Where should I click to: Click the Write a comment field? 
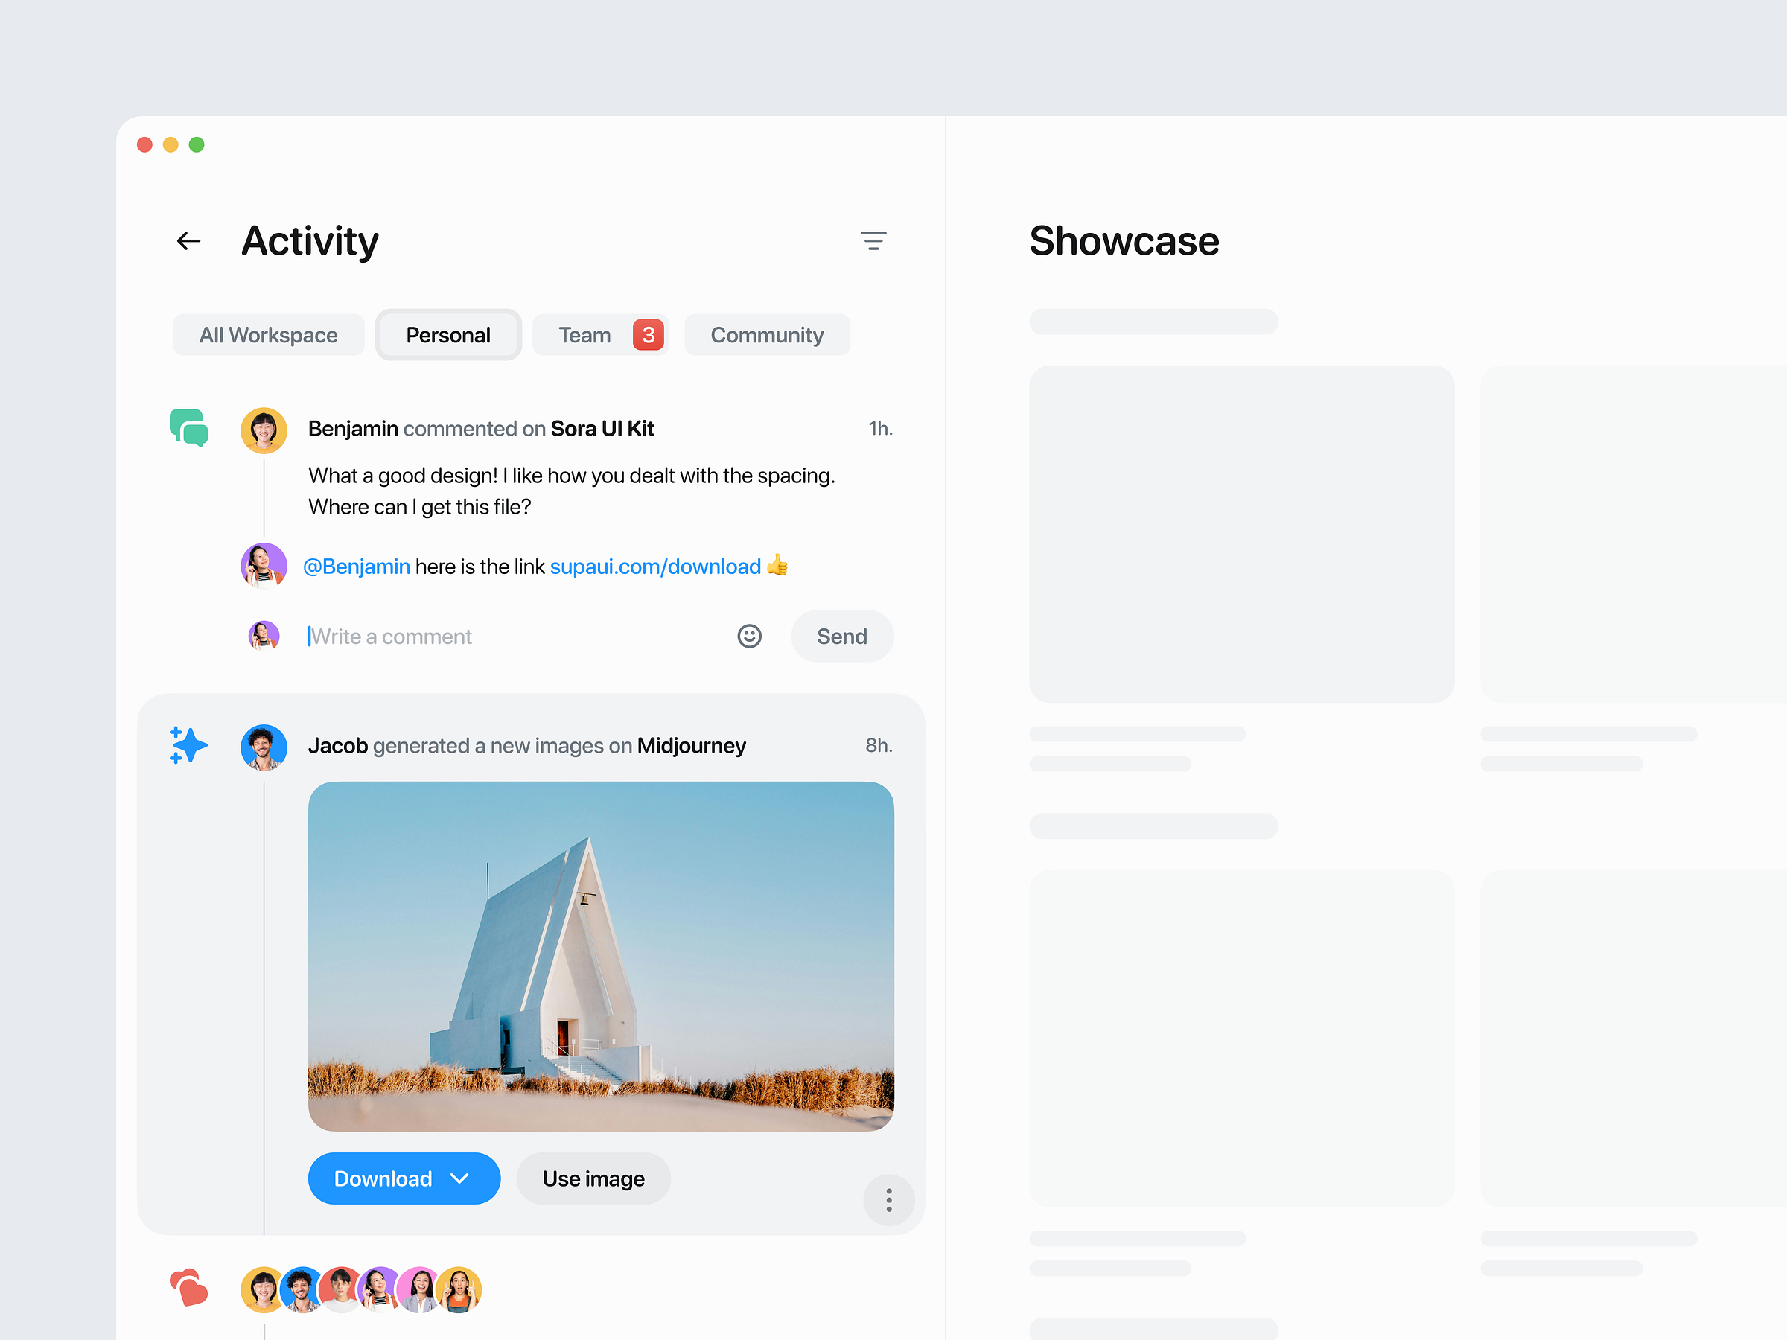coord(391,636)
